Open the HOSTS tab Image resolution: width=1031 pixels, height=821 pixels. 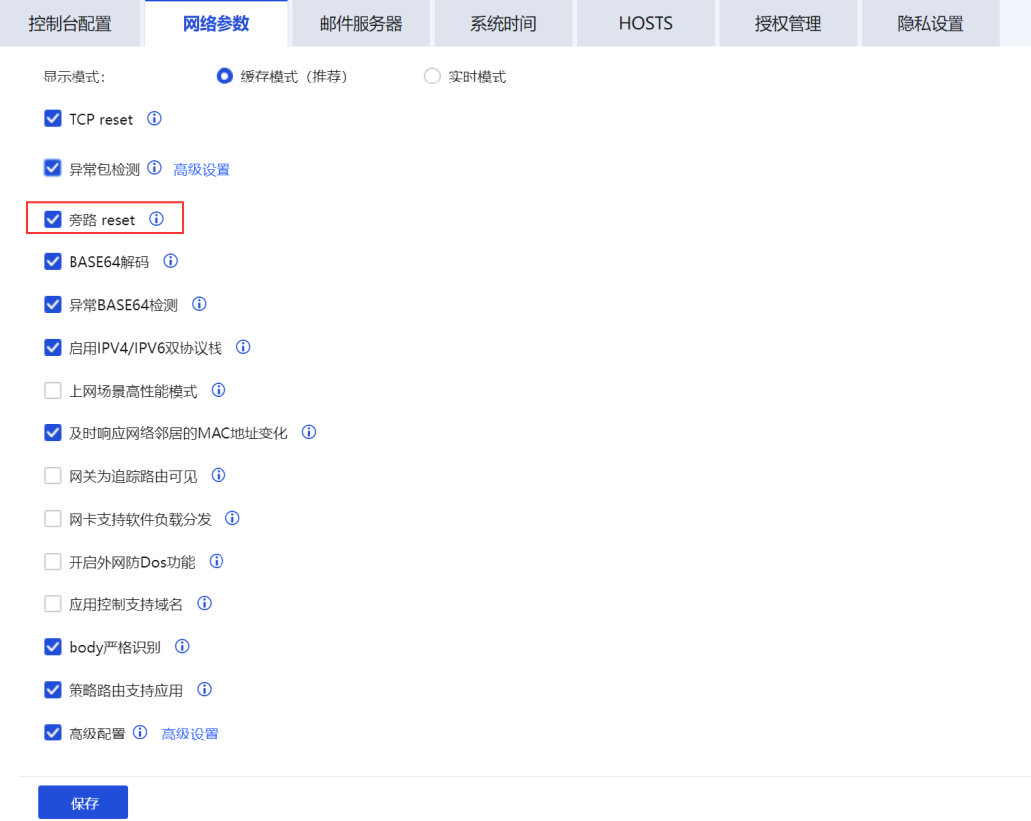(646, 24)
